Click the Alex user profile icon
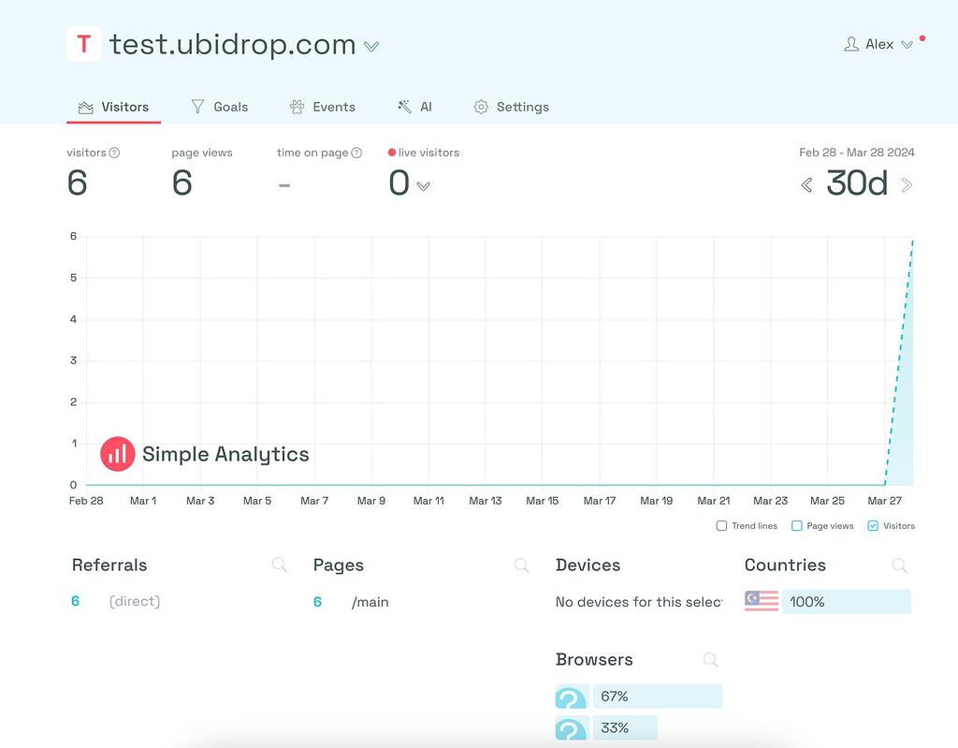The width and height of the screenshot is (958, 748). click(851, 44)
